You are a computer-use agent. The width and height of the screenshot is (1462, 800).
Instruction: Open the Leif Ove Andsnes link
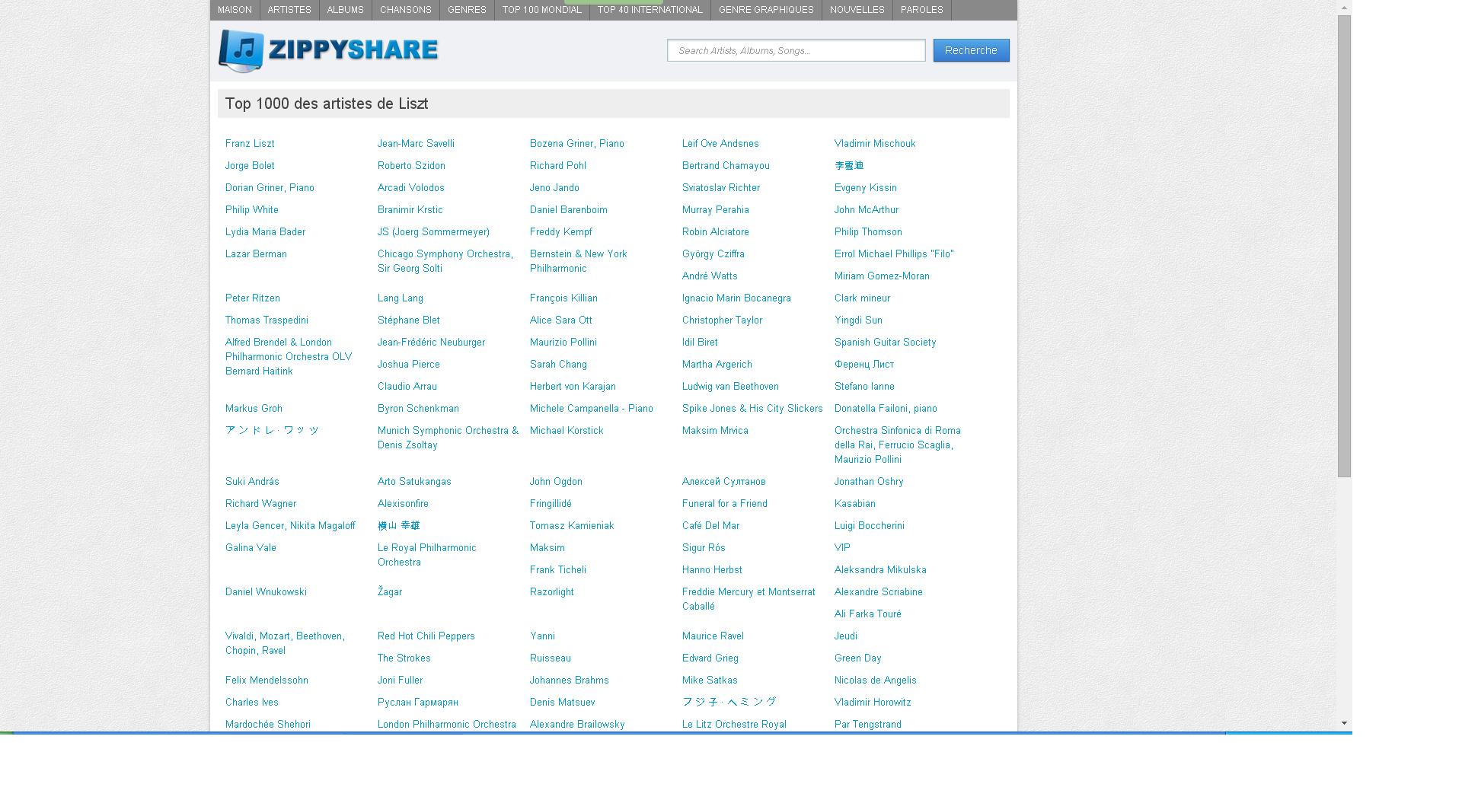point(720,144)
